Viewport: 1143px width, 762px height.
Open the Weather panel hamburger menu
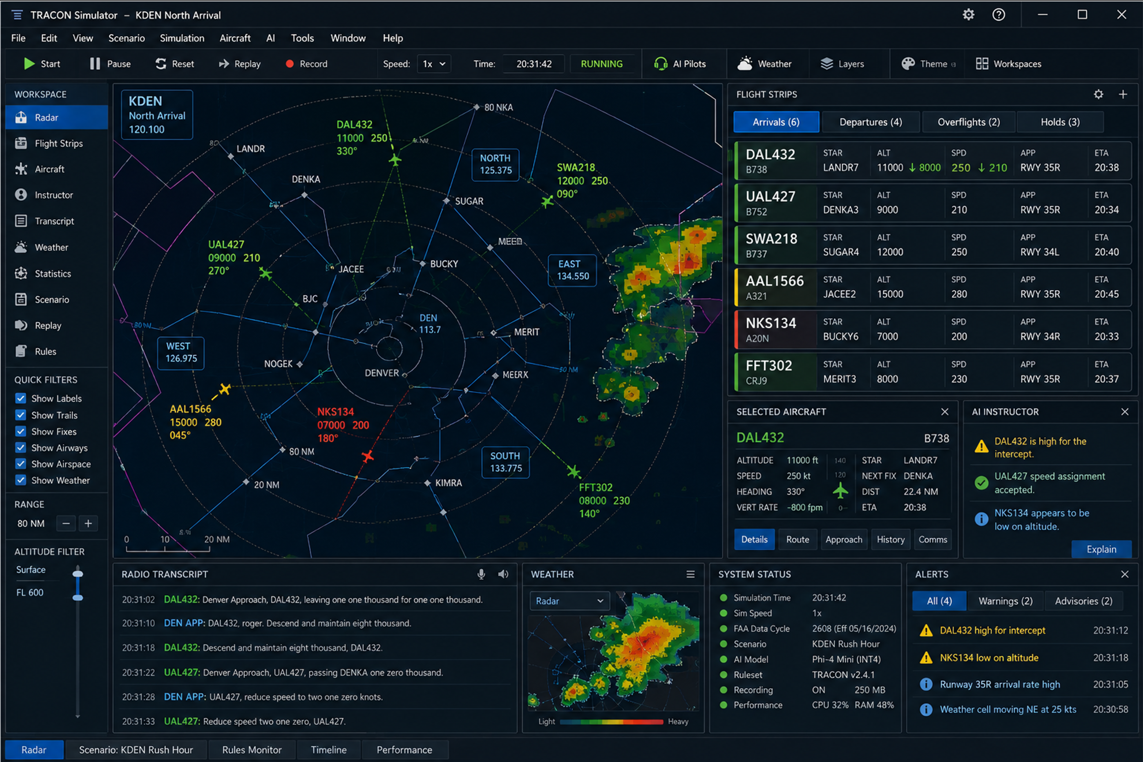click(690, 574)
